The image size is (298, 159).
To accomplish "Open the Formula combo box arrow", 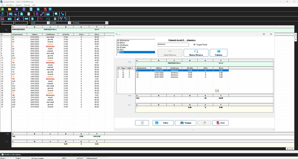I will [106, 23].
